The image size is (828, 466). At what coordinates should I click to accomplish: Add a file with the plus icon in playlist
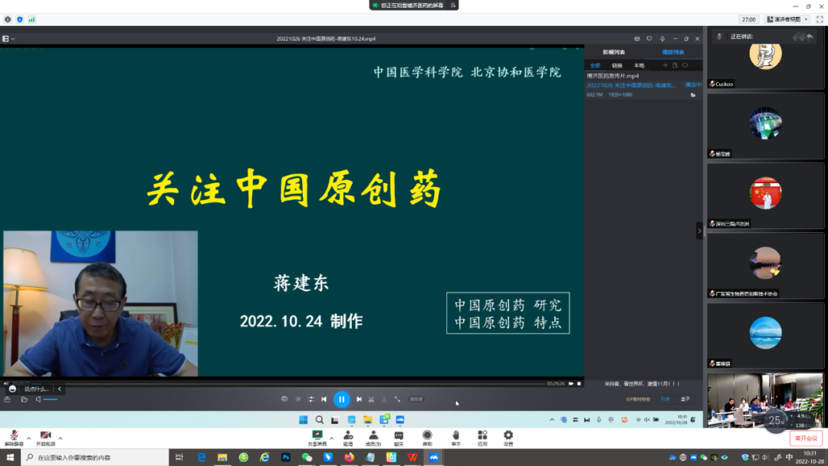[x=665, y=65]
